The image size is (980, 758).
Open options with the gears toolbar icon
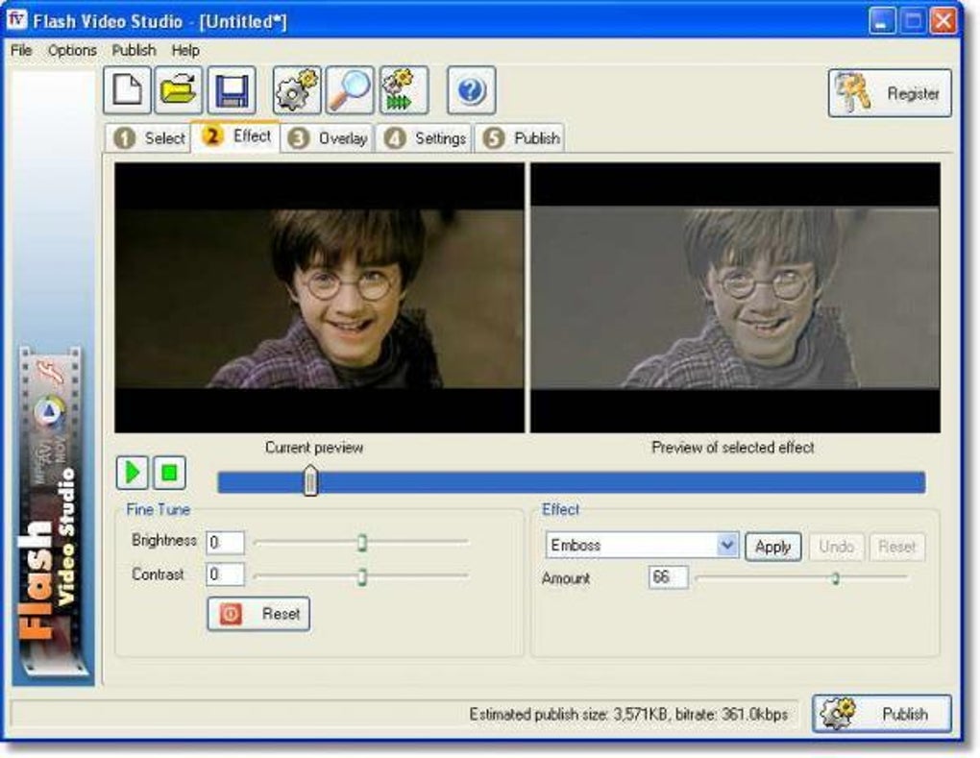pyautogui.click(x=297, y=90)
